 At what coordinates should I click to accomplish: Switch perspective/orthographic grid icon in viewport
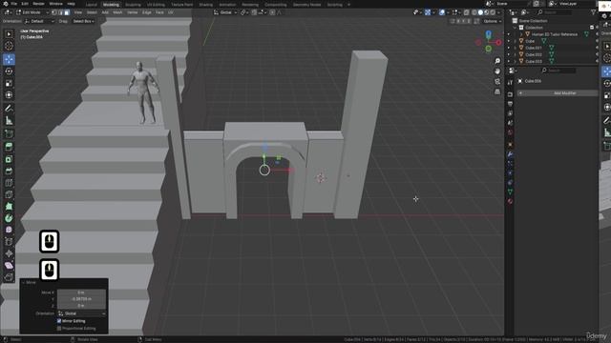[x=497, y=91]
